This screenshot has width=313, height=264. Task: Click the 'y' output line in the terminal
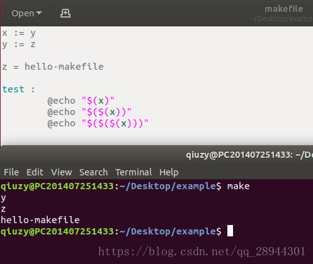pos(3,198)
